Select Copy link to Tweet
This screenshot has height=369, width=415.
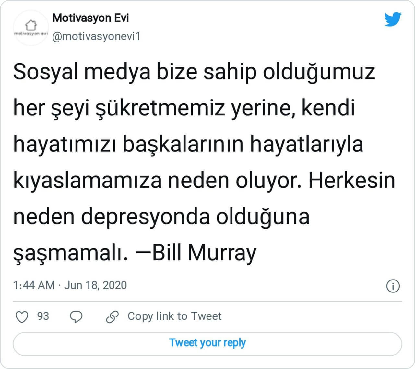point(174,316)
